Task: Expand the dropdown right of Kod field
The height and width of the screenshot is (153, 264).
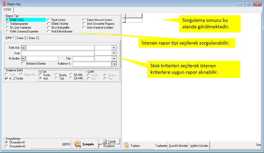Action: (x=114, y=53)
